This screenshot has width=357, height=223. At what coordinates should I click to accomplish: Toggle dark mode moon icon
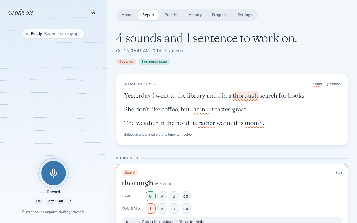93,12
